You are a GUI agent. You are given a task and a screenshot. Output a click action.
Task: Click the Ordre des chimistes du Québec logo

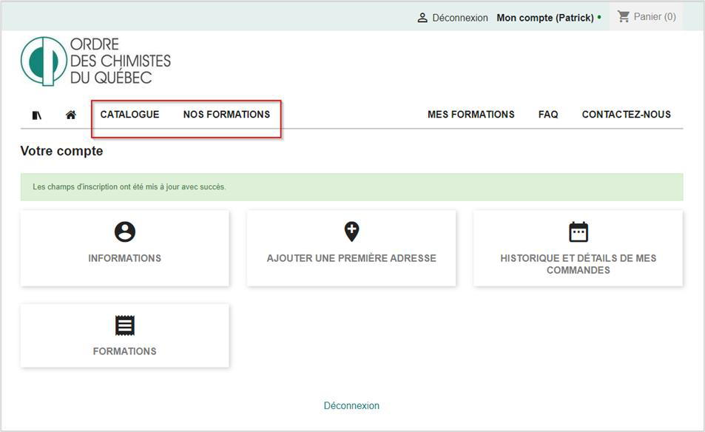(95, 61)
